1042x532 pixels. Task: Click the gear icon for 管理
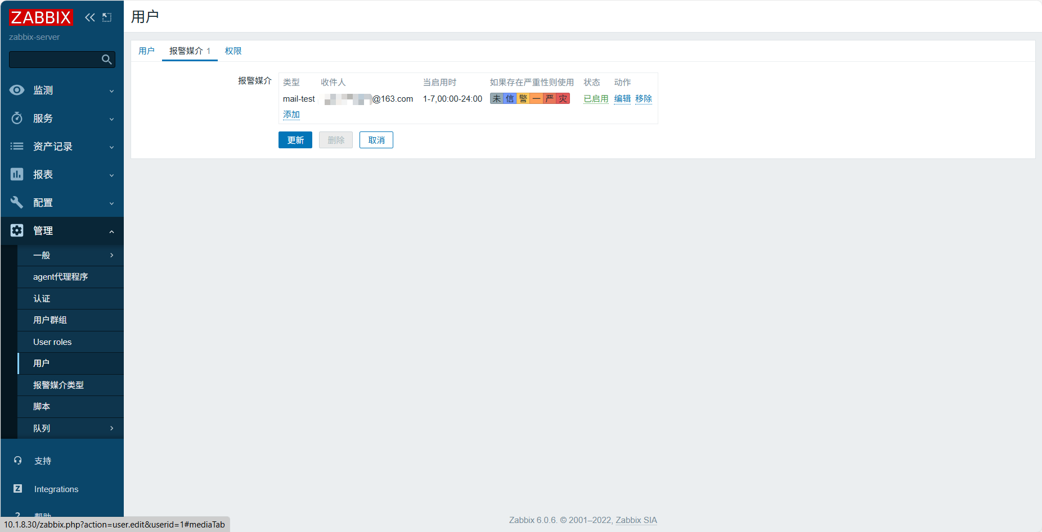click(x=17, y=230)
